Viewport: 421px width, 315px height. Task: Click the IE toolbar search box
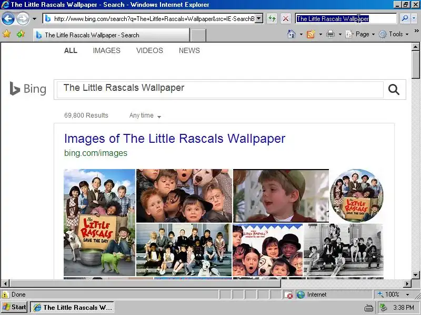coord(346,18)
